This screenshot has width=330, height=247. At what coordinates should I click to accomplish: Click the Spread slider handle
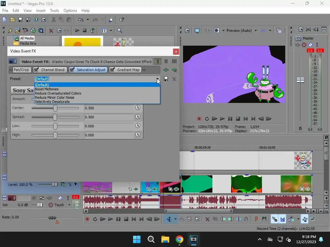55,117
